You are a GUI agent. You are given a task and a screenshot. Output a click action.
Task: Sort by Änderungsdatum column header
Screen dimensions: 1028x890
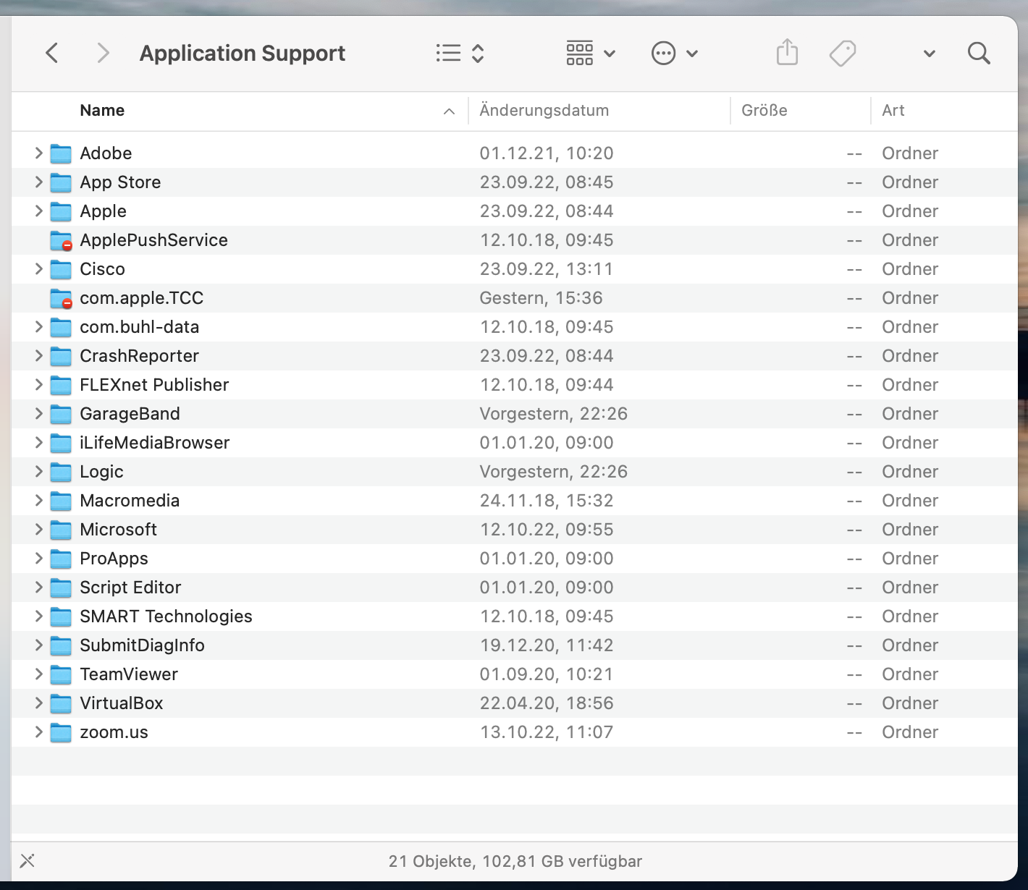(x=544, y=111)
